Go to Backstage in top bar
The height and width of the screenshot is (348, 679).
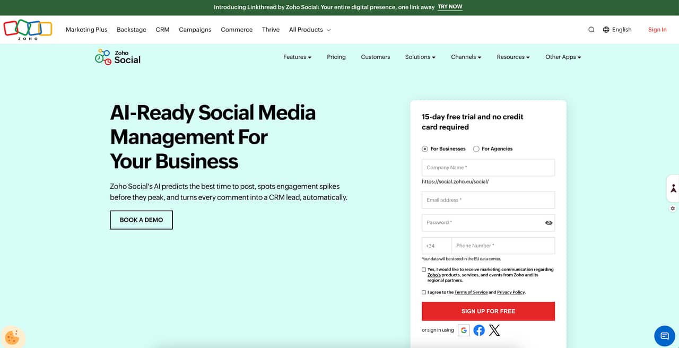tap(132, 30)
